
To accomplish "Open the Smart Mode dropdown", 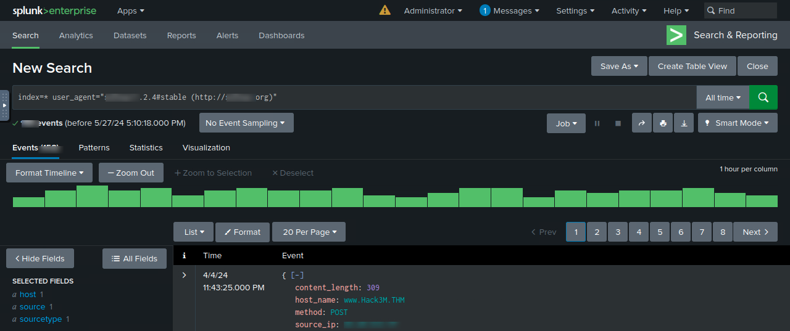I will coord(738,123).
